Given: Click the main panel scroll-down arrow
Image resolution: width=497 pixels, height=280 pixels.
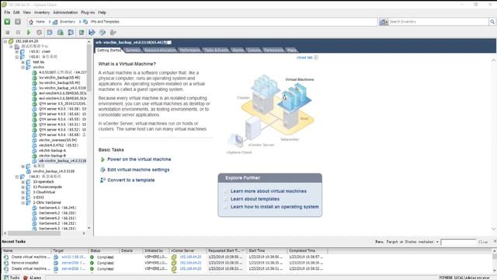Looking at the screenshot, I should click(494, 229).
